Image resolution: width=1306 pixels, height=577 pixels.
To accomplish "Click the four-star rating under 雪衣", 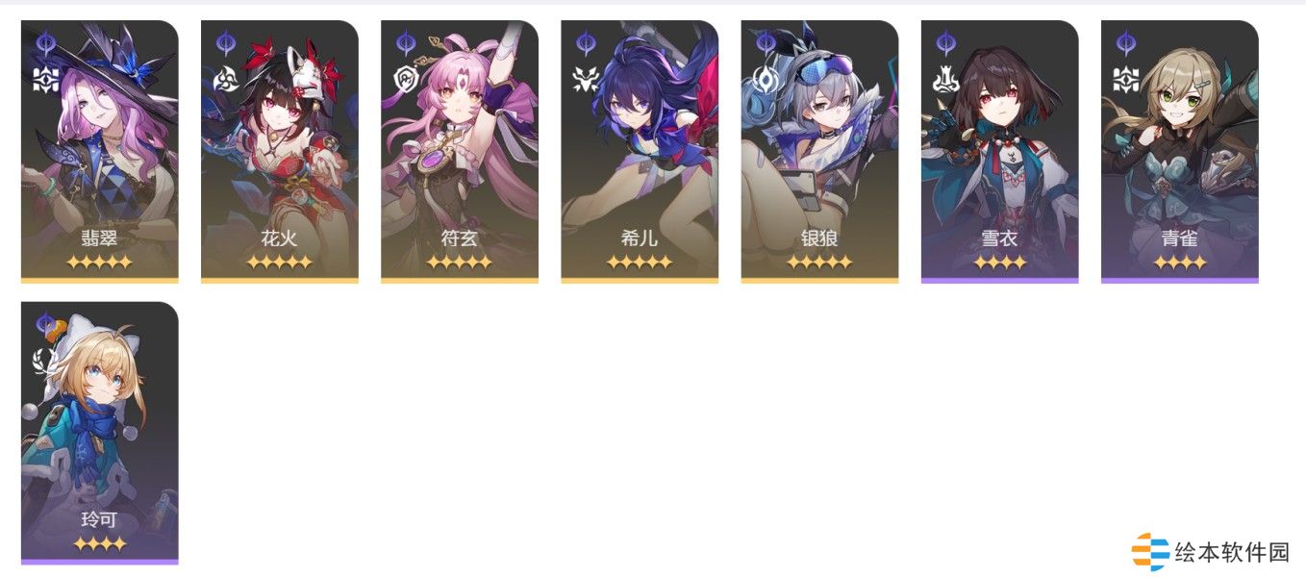I will (x=999, y=263).
